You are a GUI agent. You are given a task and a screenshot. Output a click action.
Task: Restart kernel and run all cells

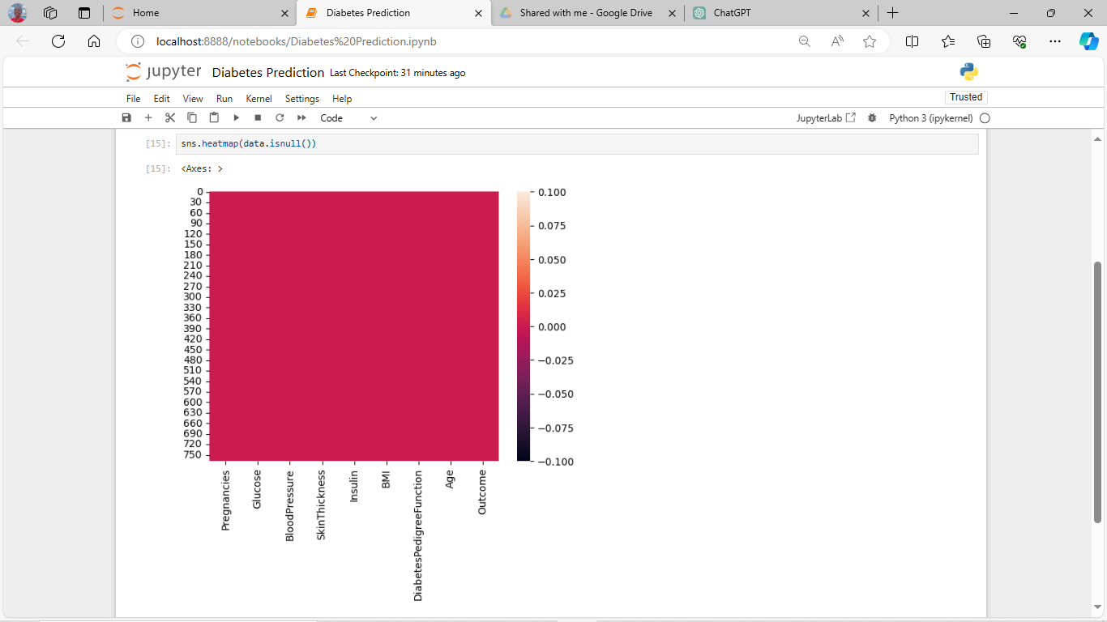coord(301,117)
